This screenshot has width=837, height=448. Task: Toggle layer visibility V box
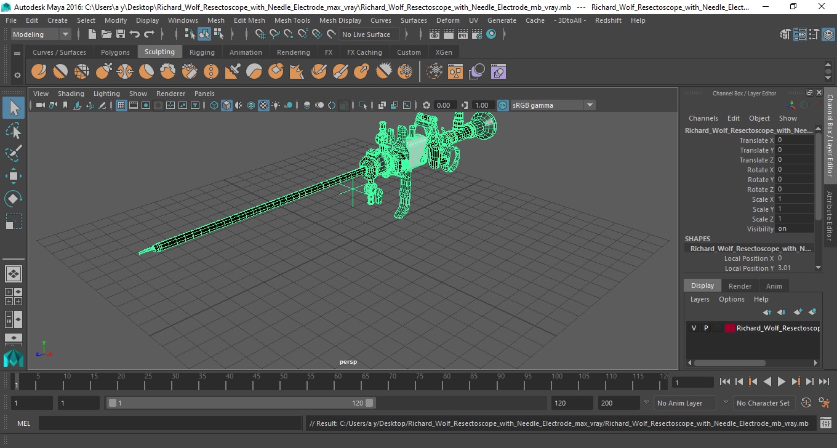click(x=694, y=328)
